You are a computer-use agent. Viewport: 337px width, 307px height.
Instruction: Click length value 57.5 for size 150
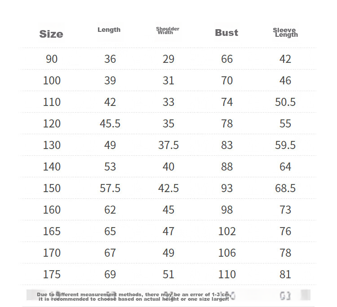click(x=110, y=188)
